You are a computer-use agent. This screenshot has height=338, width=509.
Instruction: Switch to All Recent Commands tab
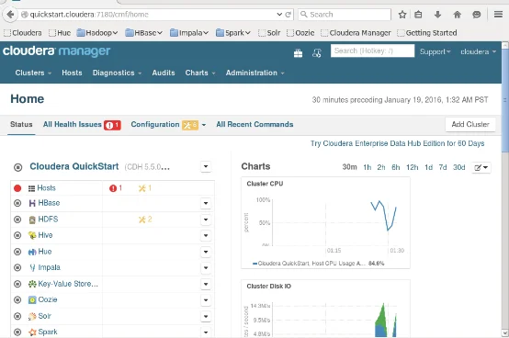(254, 125)
